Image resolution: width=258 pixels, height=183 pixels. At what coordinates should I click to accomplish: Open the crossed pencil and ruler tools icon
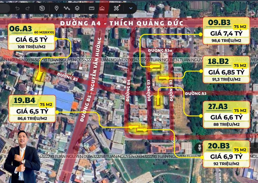click(x=116, y=8)
